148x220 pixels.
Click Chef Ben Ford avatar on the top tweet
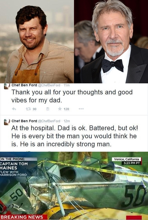tap(7, 86)
